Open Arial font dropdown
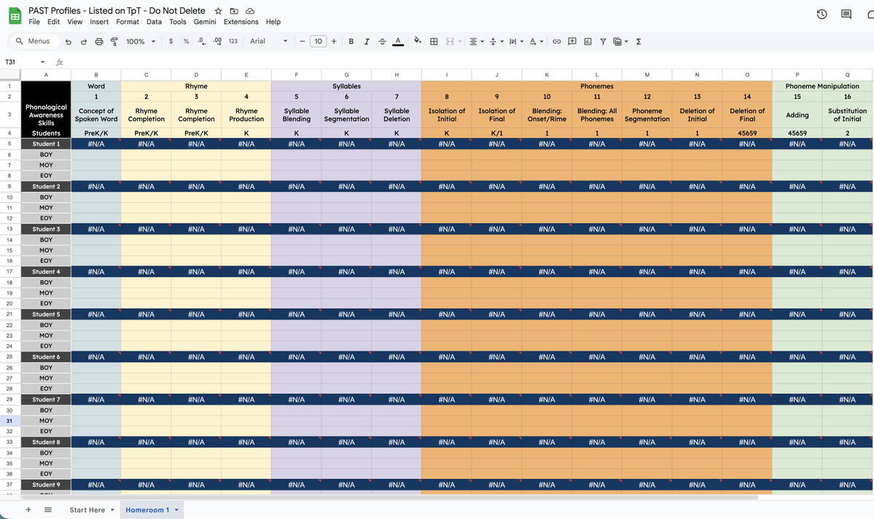The width and height of the screenshot is (874, 519). 269,41
